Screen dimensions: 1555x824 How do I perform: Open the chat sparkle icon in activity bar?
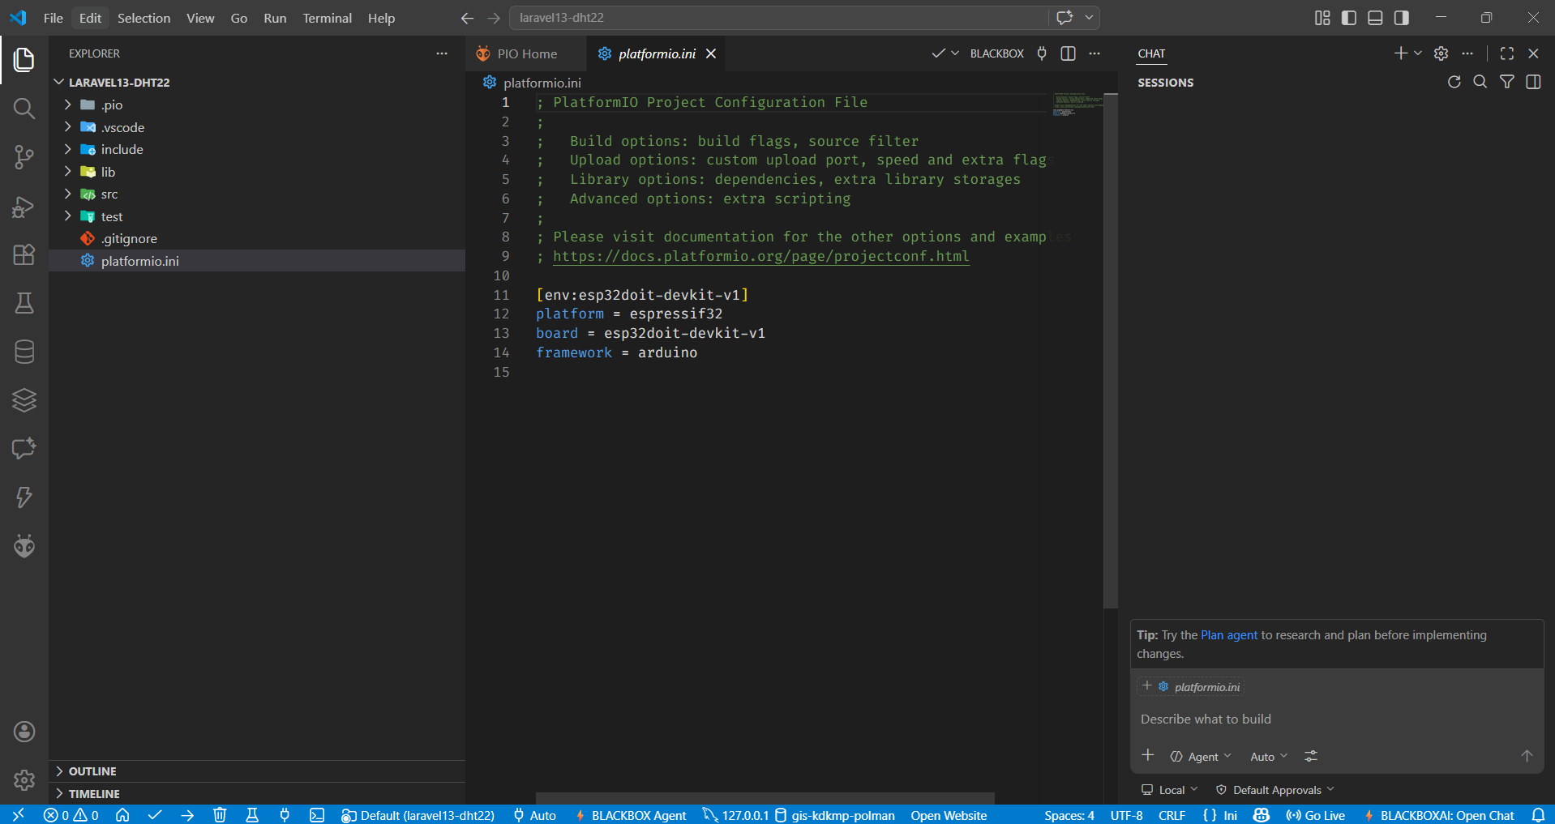tap(24, 449)
